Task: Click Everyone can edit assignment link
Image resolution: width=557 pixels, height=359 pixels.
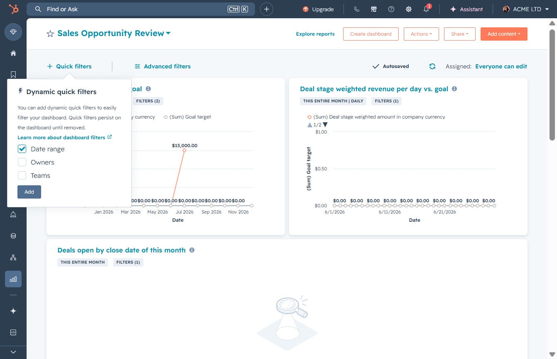Action: pyautogui.click(x=501, y=66)
